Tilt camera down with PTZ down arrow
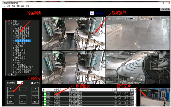Image resolution: width=171 pixels, height=107 pixels. coord(23,97)
